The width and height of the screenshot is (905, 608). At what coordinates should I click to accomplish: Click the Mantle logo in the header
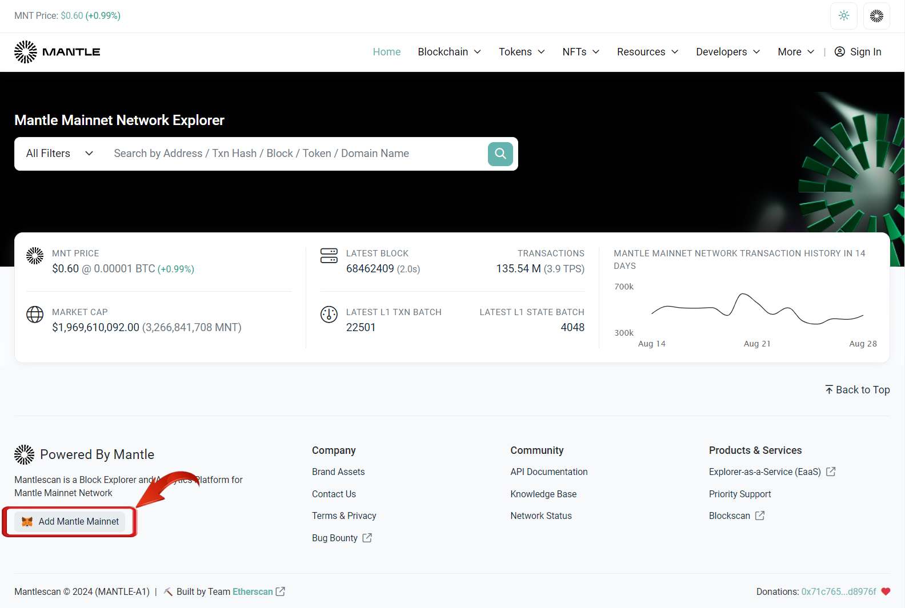click(57, 52)
